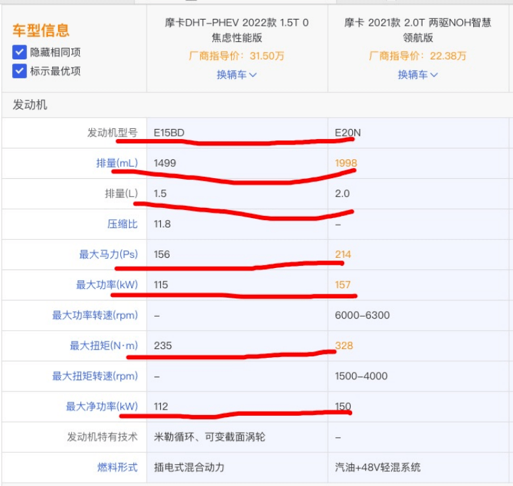Click the 156 horsepower value
The height and width of the screenshot is (486, 513).
(162, 254)
